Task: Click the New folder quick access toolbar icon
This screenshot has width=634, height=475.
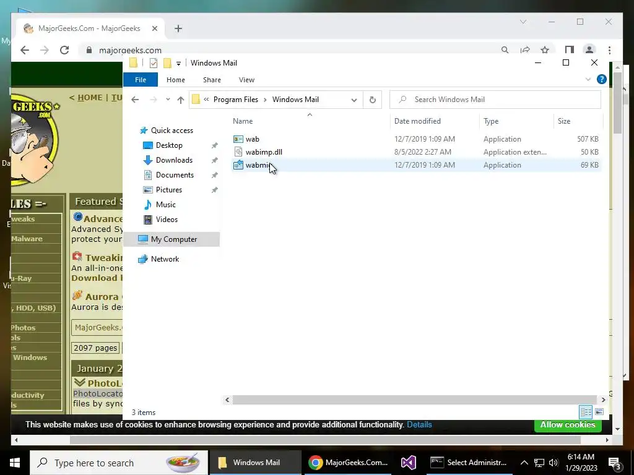Action: [x=167, y=63]
